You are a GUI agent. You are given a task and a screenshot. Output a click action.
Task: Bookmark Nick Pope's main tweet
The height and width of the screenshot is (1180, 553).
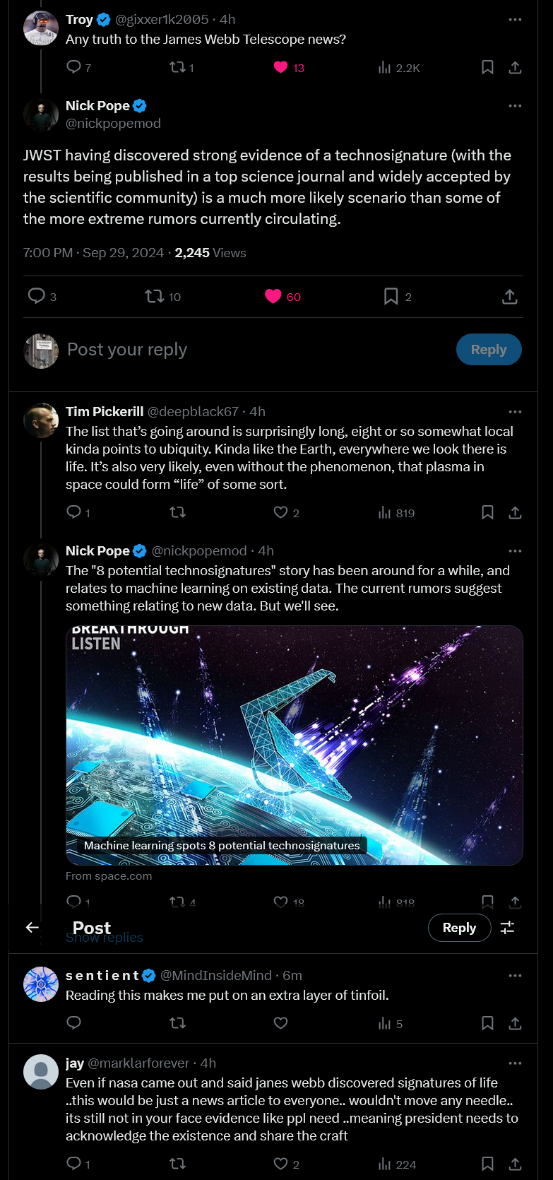coord(392,297)
